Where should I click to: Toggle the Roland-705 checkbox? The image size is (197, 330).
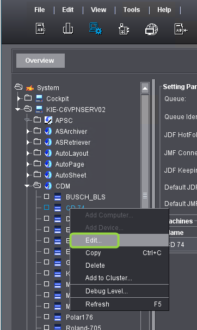[x=46, y=327]
